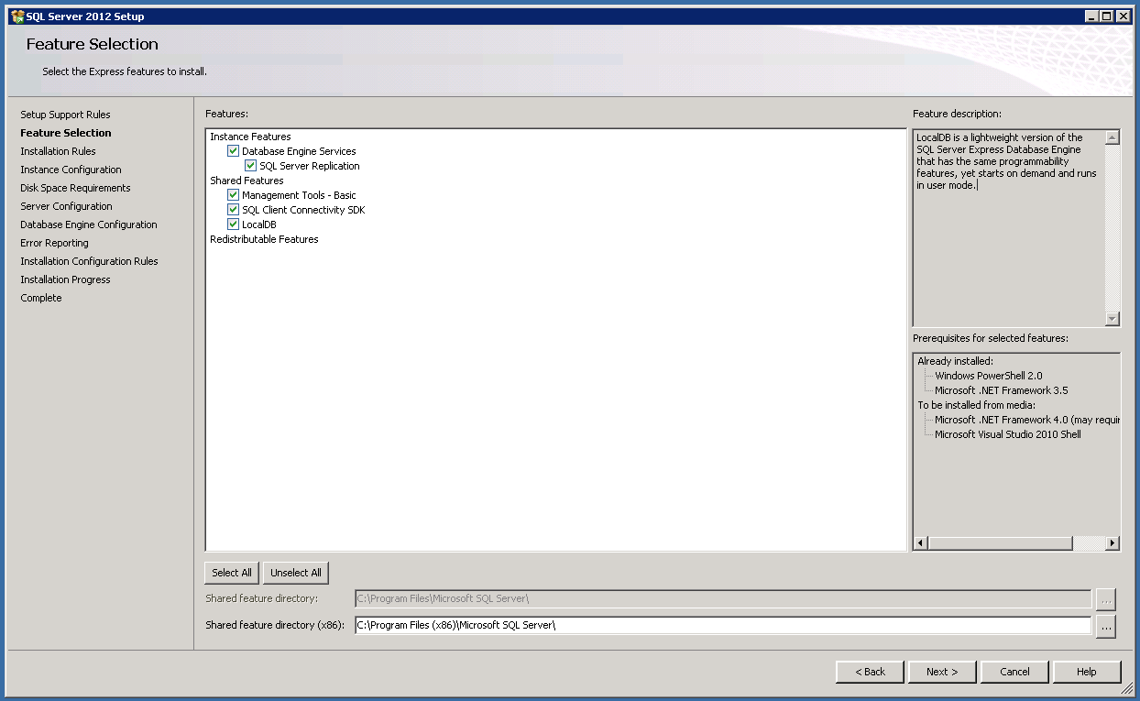Select Installation Progress step
1140x701 pixels.
[65, 279]
